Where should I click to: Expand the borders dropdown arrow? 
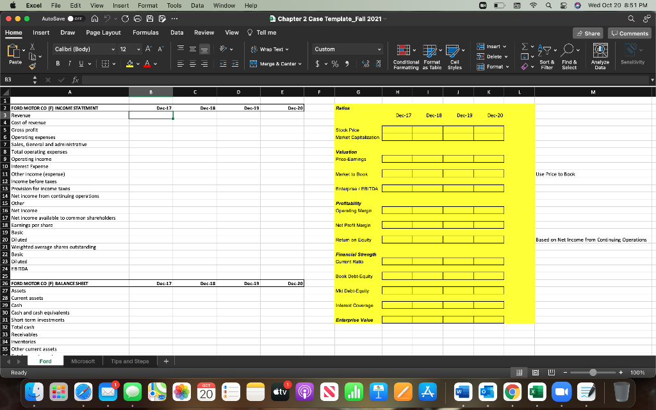(113, 64)
